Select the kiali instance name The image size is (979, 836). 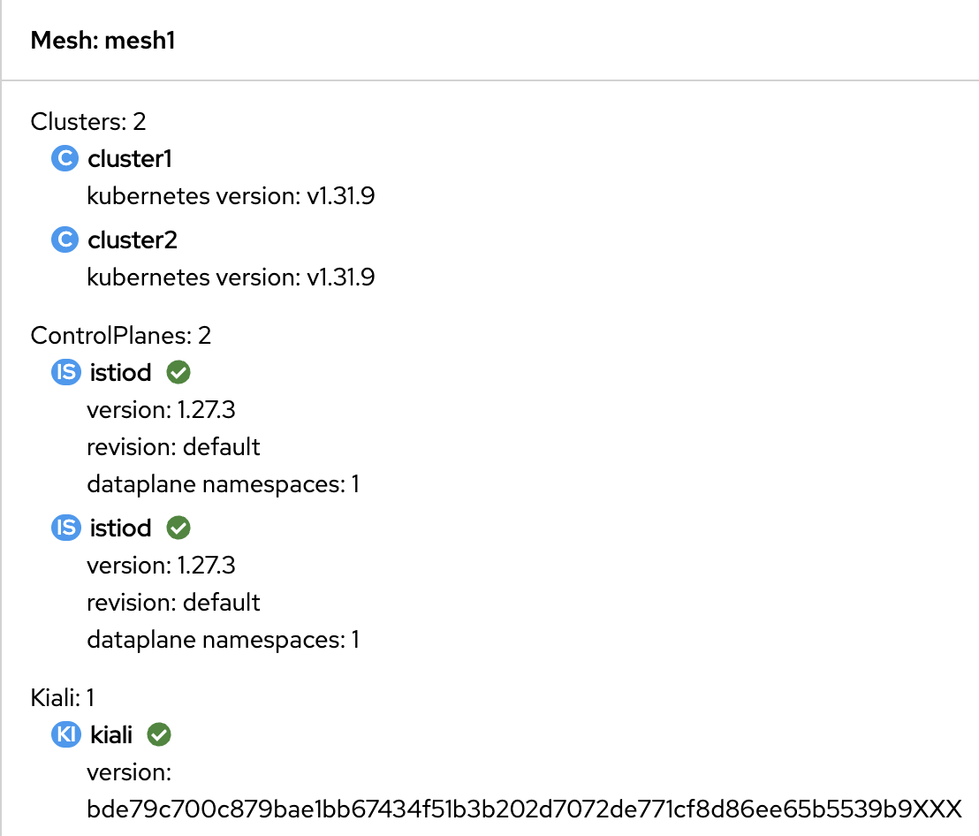111,734
